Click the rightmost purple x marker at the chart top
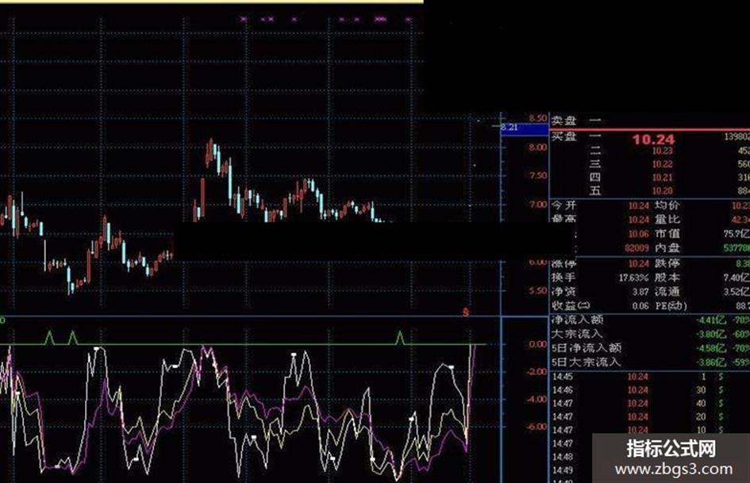This screenshot has height=483, width=750. pos(409,20)
